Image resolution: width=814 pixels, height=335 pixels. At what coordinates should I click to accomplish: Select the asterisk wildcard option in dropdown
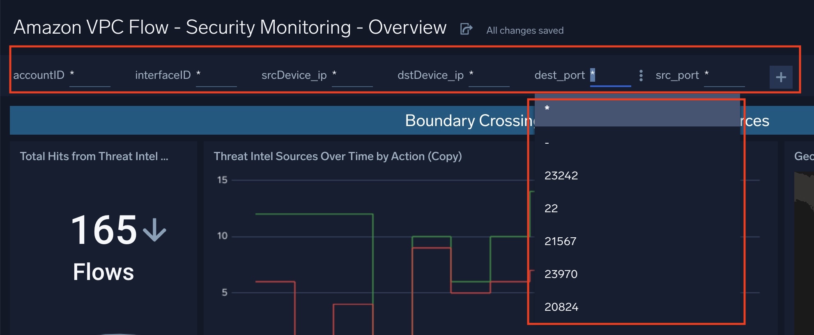pyautogui.click(x=637, y=109)
